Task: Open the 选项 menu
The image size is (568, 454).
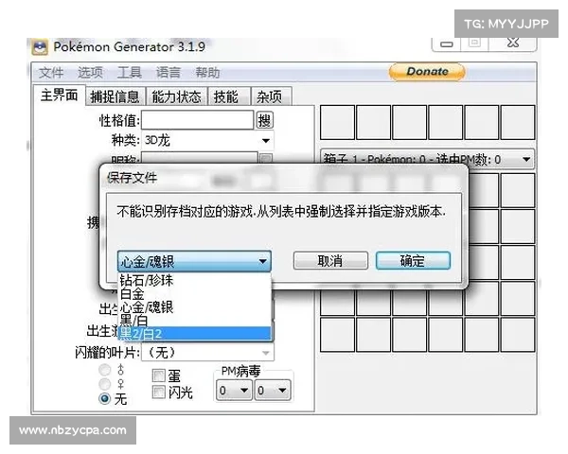Action: tap(90, 73)
